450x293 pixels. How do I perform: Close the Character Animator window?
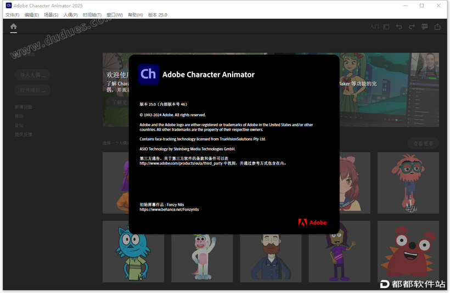(x=438, y=5)
